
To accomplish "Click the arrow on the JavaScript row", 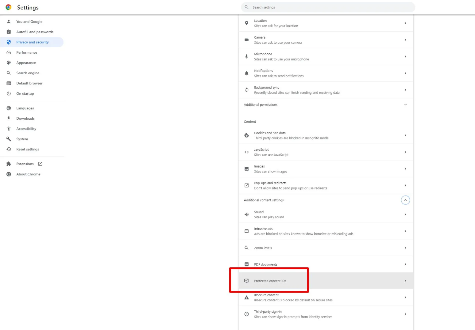I will [406, 152].
